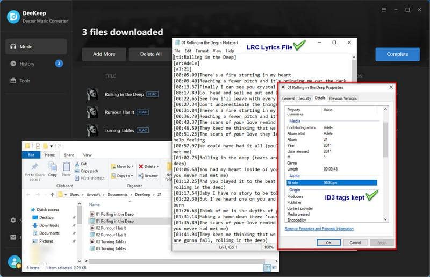
Task: Open the Music section in DeeKeep sidebar
Action: click(x=36, y=47)
